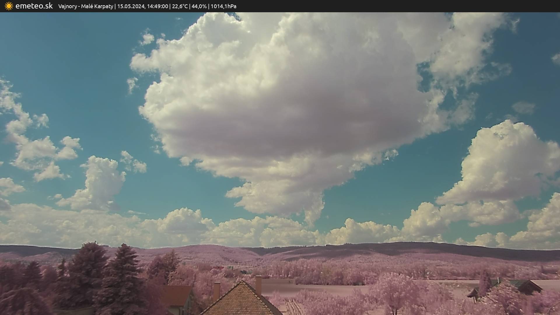Click the 22,6°C temperature reading
The height and width of the screenshot is (315, 560).
pyautogui.click(x=180, y=6)
